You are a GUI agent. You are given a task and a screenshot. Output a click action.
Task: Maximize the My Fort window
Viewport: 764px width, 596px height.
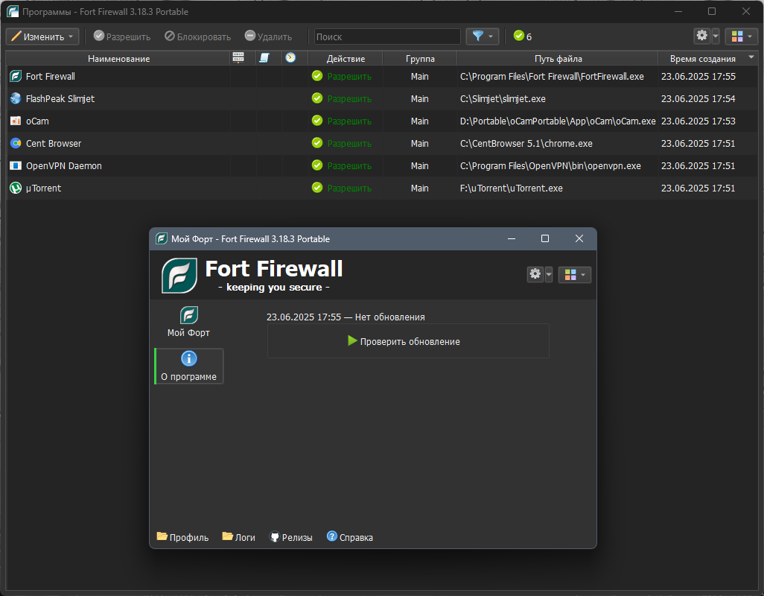tap(545, 238)
